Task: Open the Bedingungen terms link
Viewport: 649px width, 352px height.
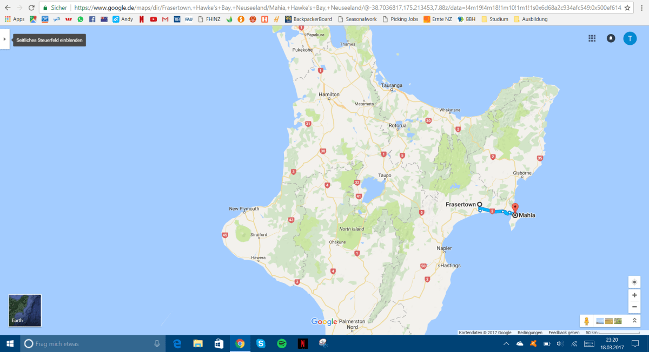Action: (x=529, y=333)
